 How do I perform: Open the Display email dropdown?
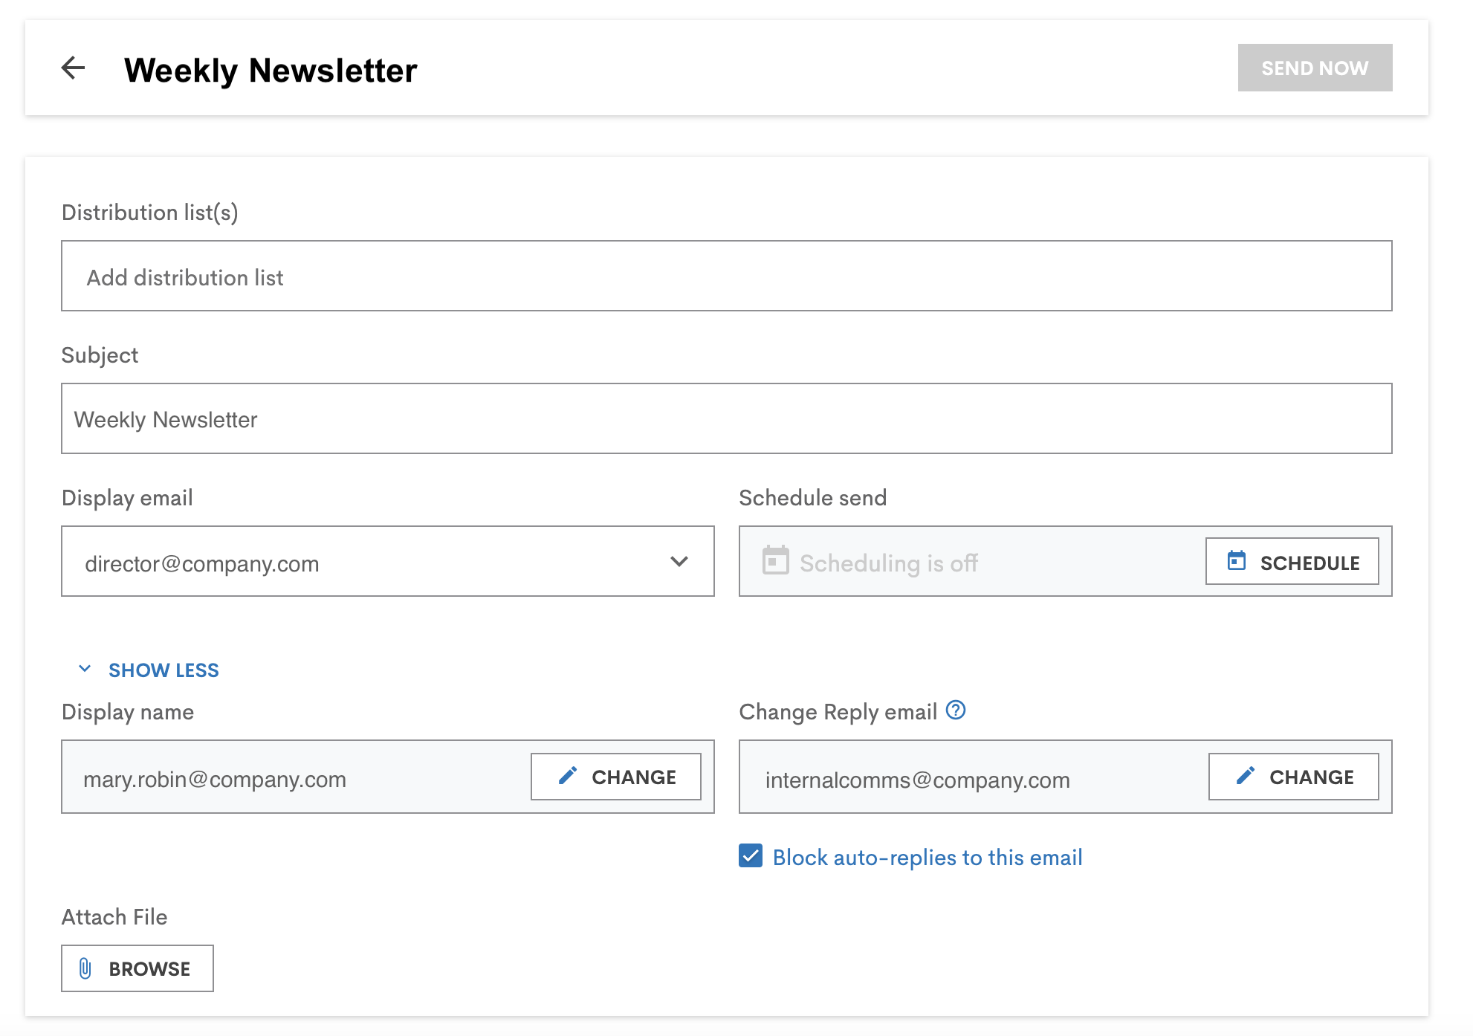(x=388, y=562)
